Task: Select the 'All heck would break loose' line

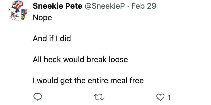Action: click(x=80, y=60)
